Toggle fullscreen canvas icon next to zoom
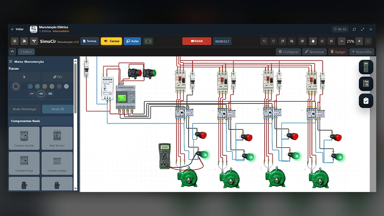 point(368,41)
